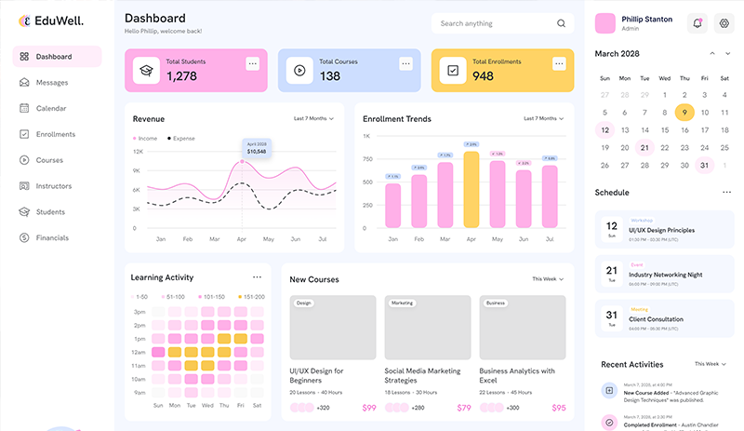The image size is (744, 431).
Task: Click the Total Courses play icon
Action: tap(299, 70)
